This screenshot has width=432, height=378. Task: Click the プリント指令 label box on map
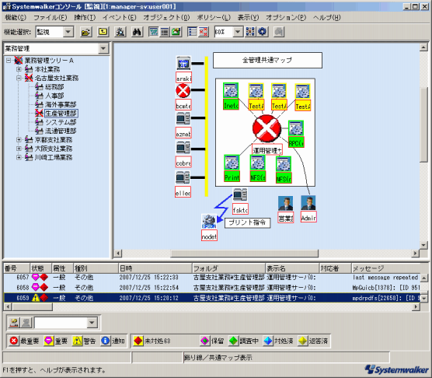(x=247, y=222)
